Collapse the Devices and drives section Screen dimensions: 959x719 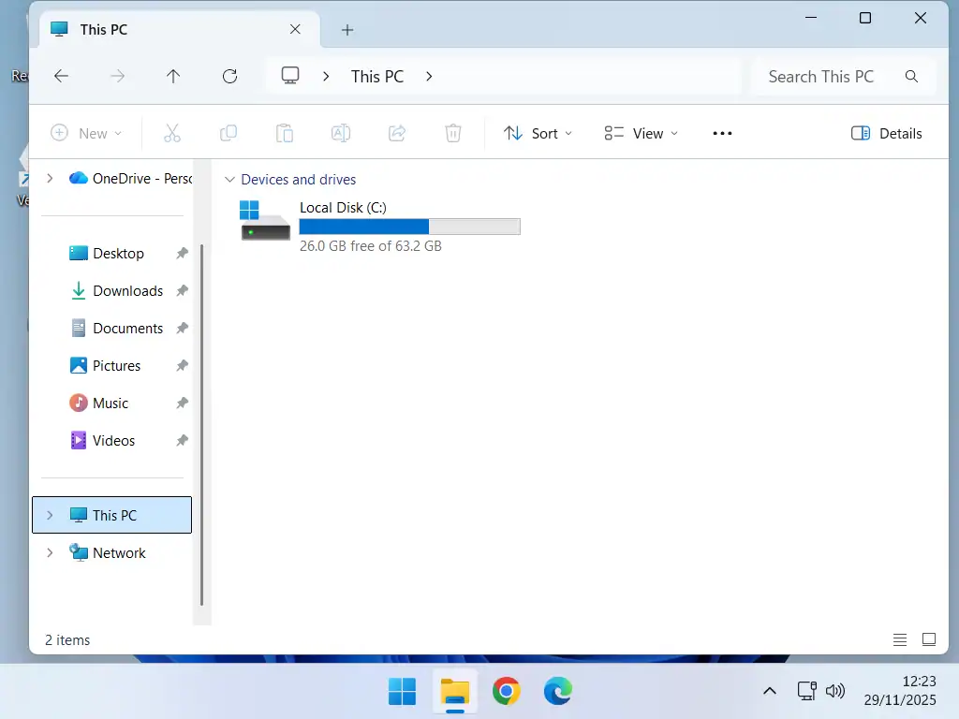coord(230,179)
